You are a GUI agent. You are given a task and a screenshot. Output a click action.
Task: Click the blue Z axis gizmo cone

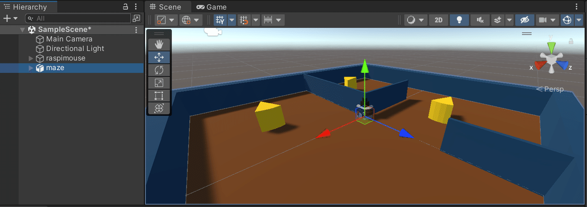pyautogui.click(x=562, y=65)
